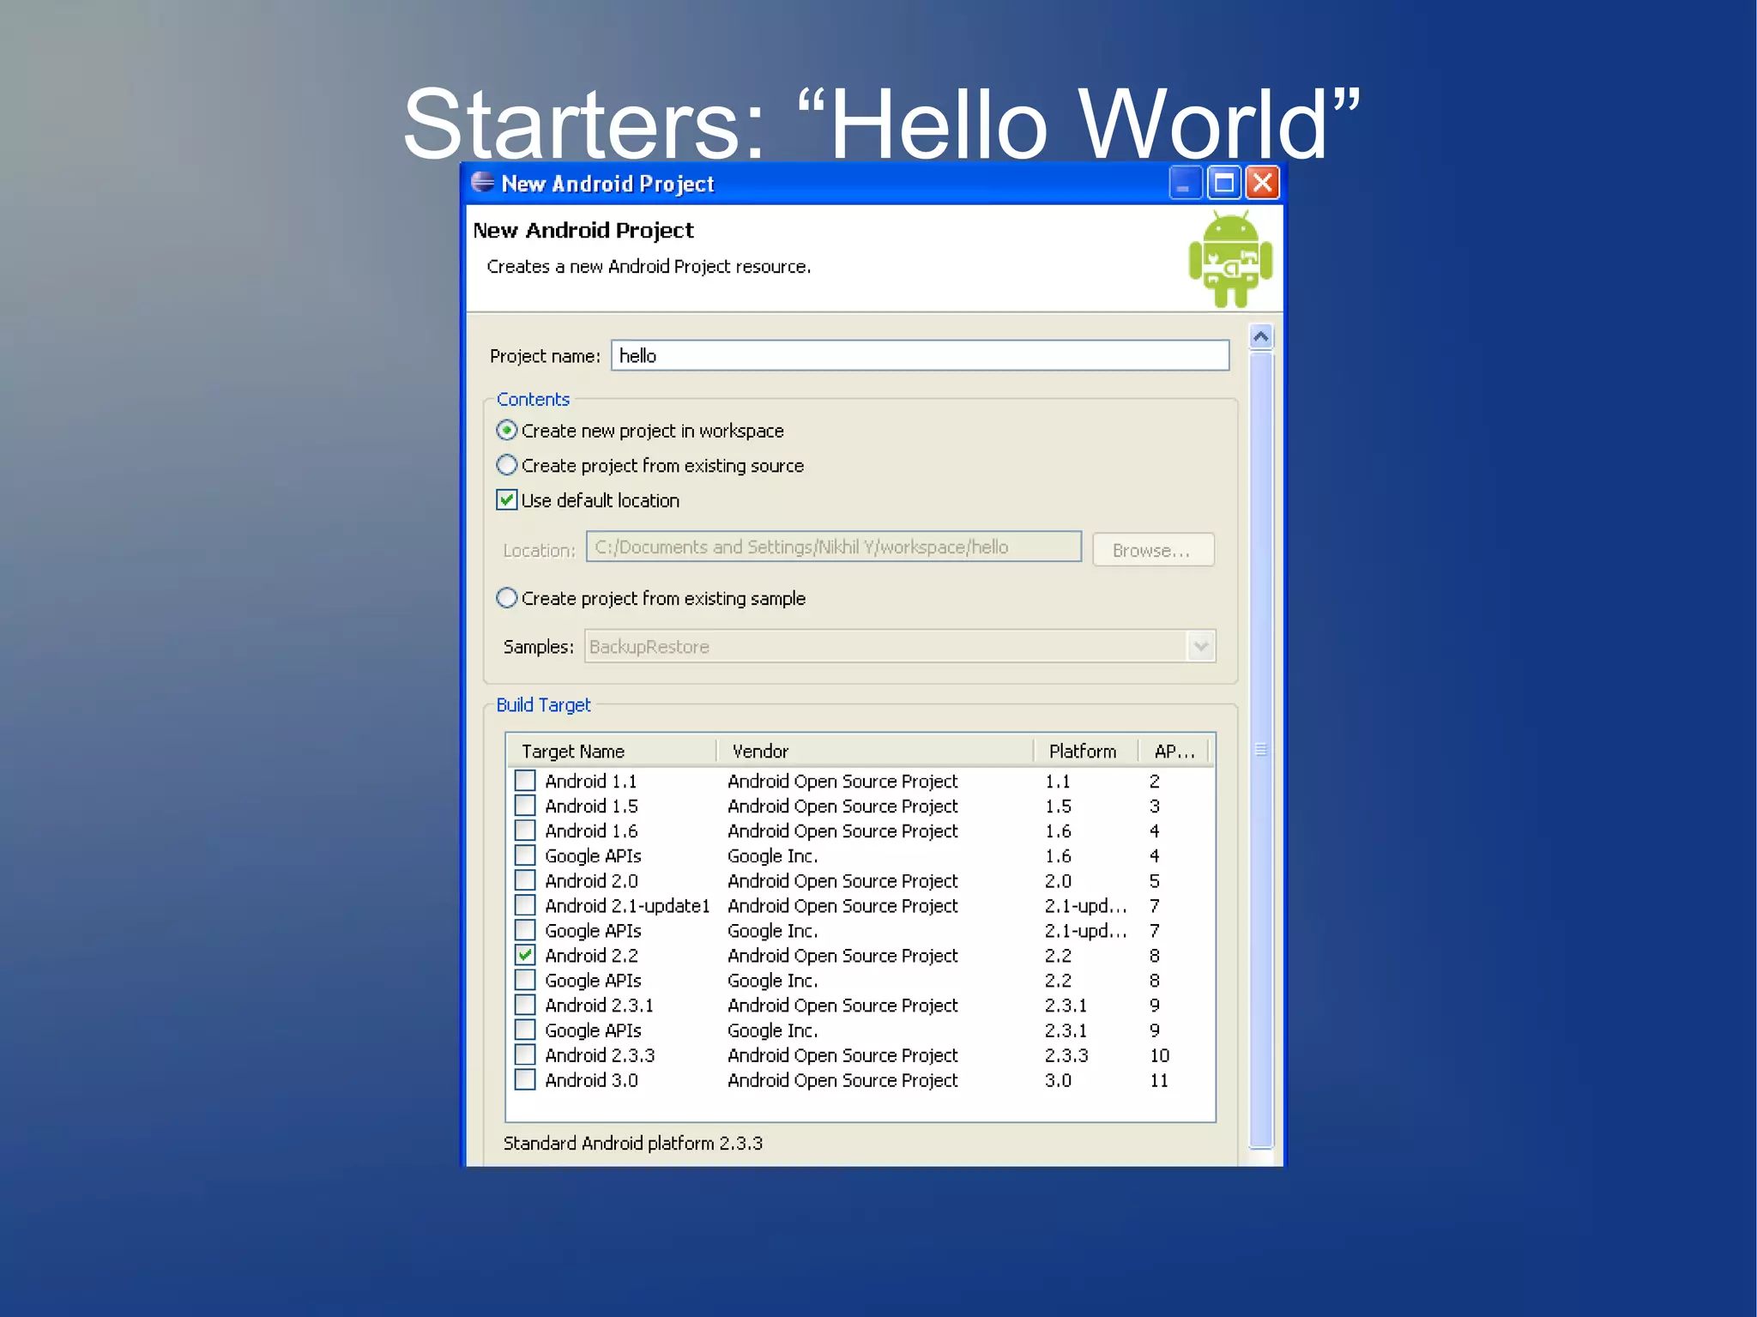Uncheck the Android 2.2 target checkbox
The image size is (1757, 1317).
point(525,955)
